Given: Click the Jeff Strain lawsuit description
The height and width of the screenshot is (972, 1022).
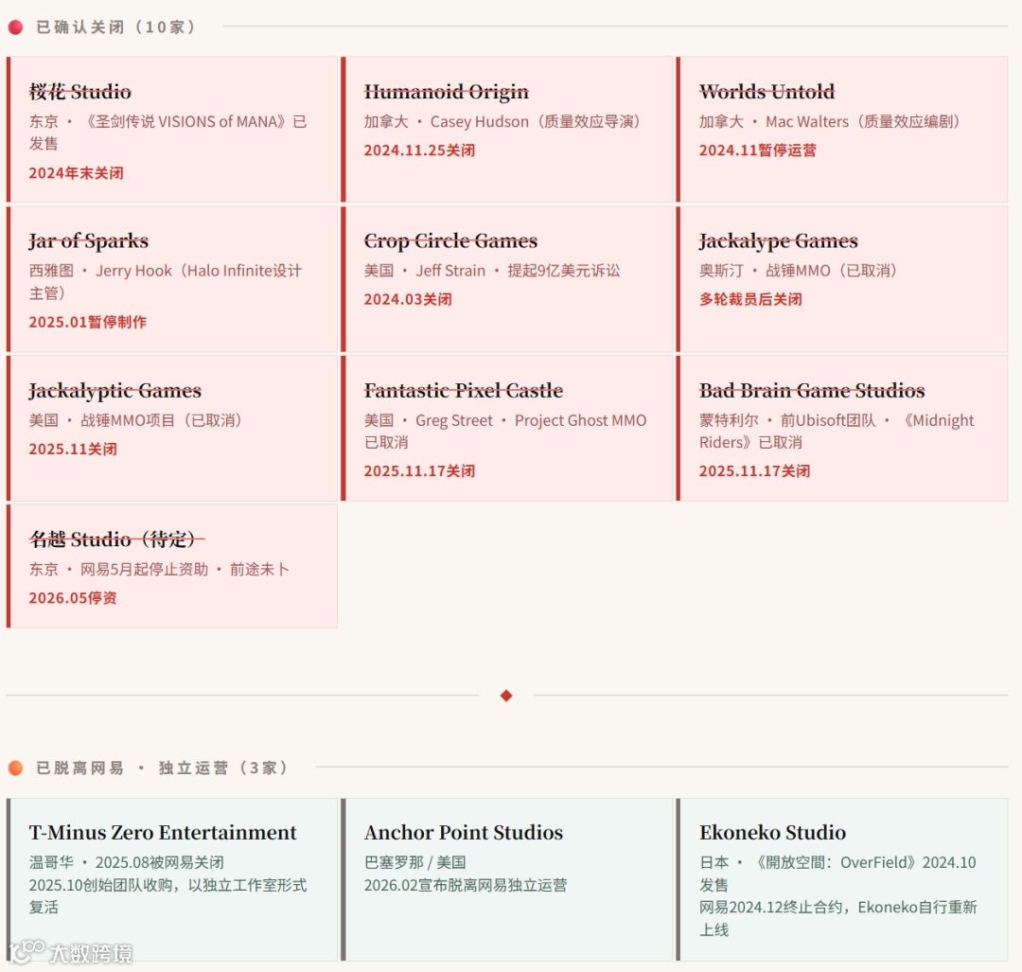Looking at the screenshot, I should click(492, 271).
